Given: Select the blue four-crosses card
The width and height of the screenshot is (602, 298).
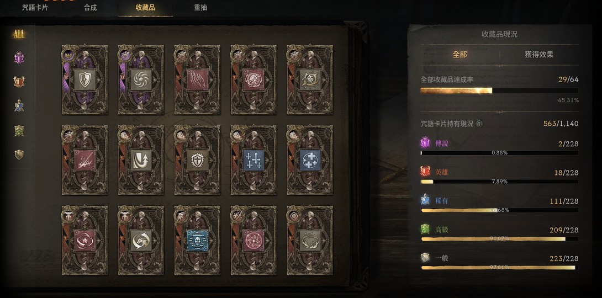Looking at the screenshot, I should pos(254,160).
